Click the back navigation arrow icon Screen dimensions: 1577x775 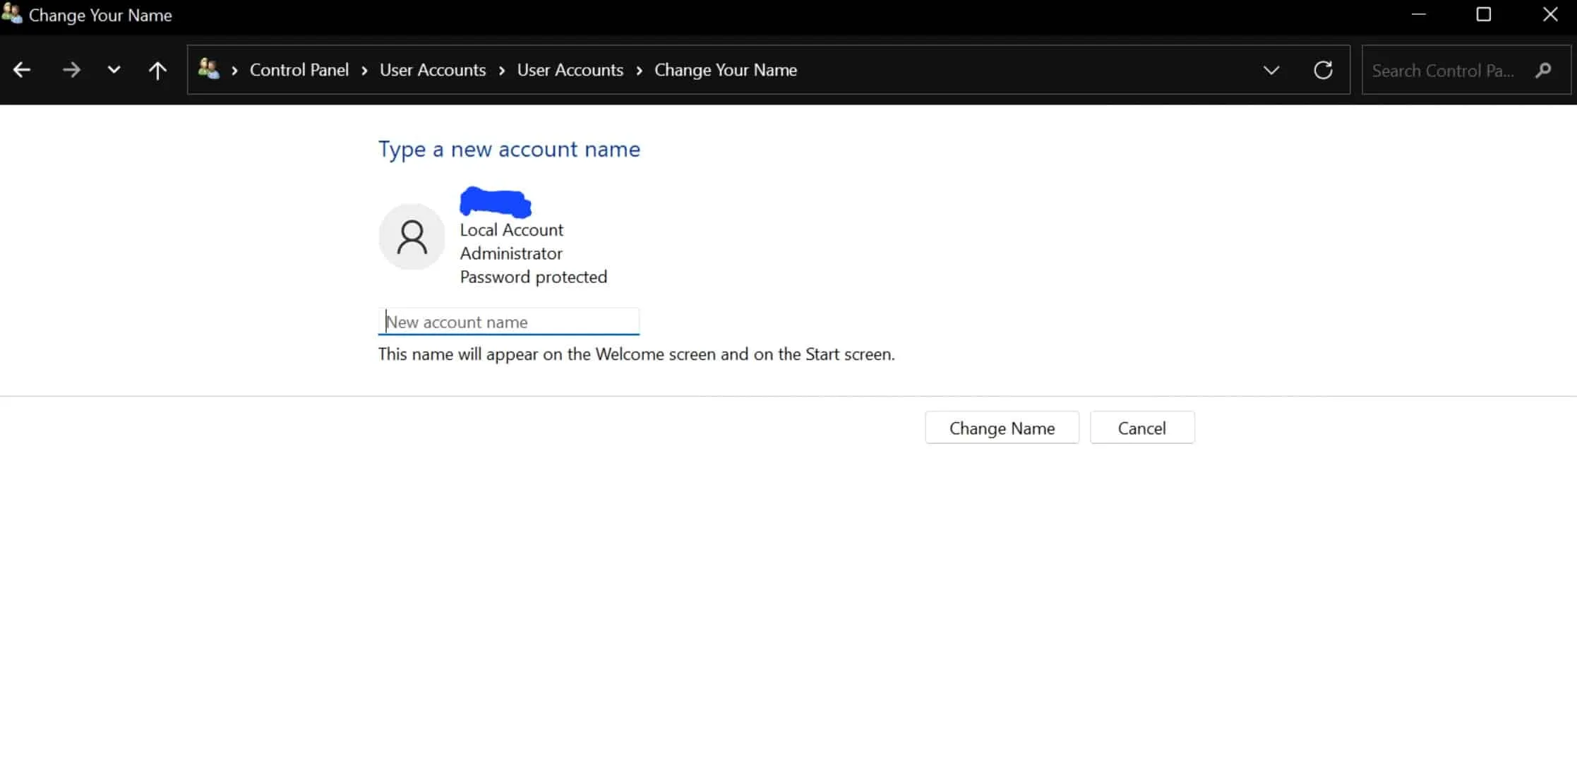click(x=21, y=69)
